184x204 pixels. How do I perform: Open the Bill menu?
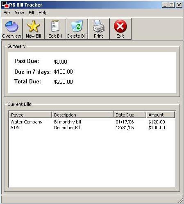coord(31,13)
